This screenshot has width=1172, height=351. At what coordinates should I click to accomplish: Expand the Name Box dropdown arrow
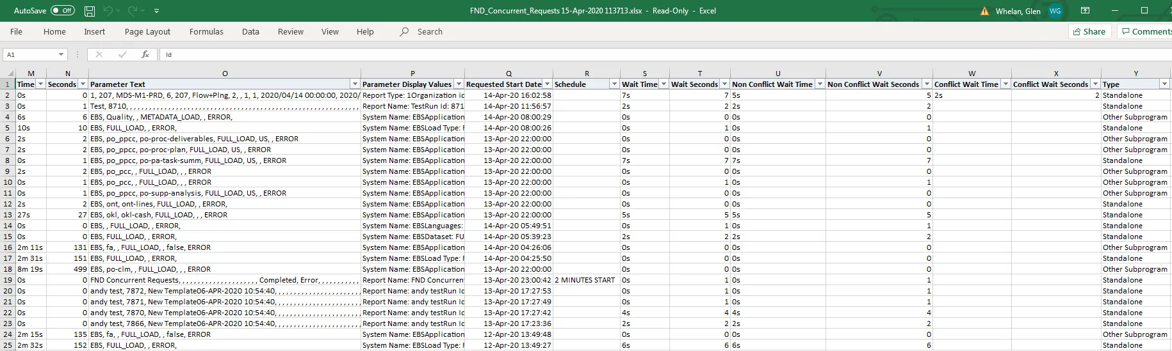pos(61,55)
